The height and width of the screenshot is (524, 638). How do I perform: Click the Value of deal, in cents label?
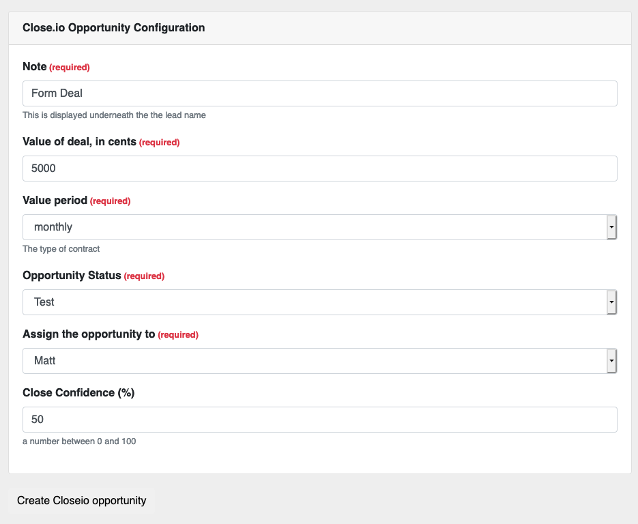coord(79,142)
